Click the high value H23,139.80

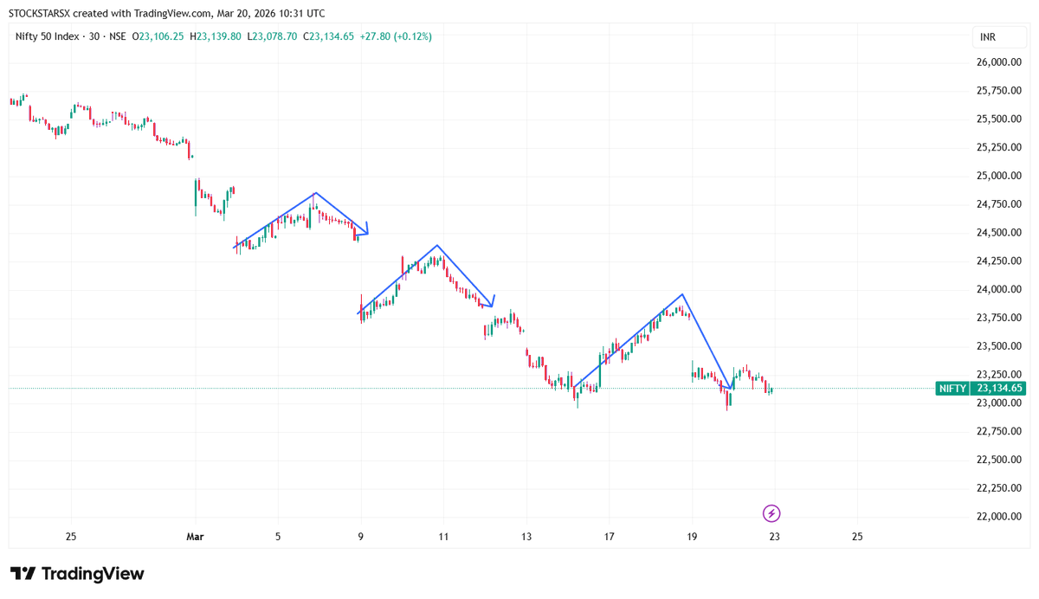(x=216, y=36)
